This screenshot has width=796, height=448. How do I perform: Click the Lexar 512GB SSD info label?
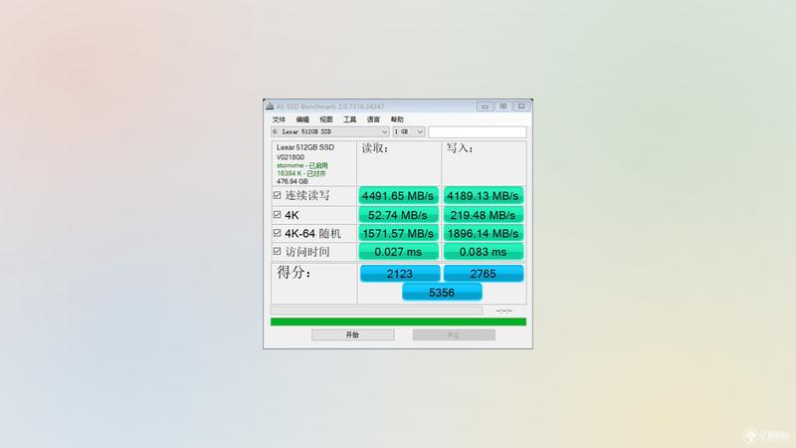pos(305,147)
